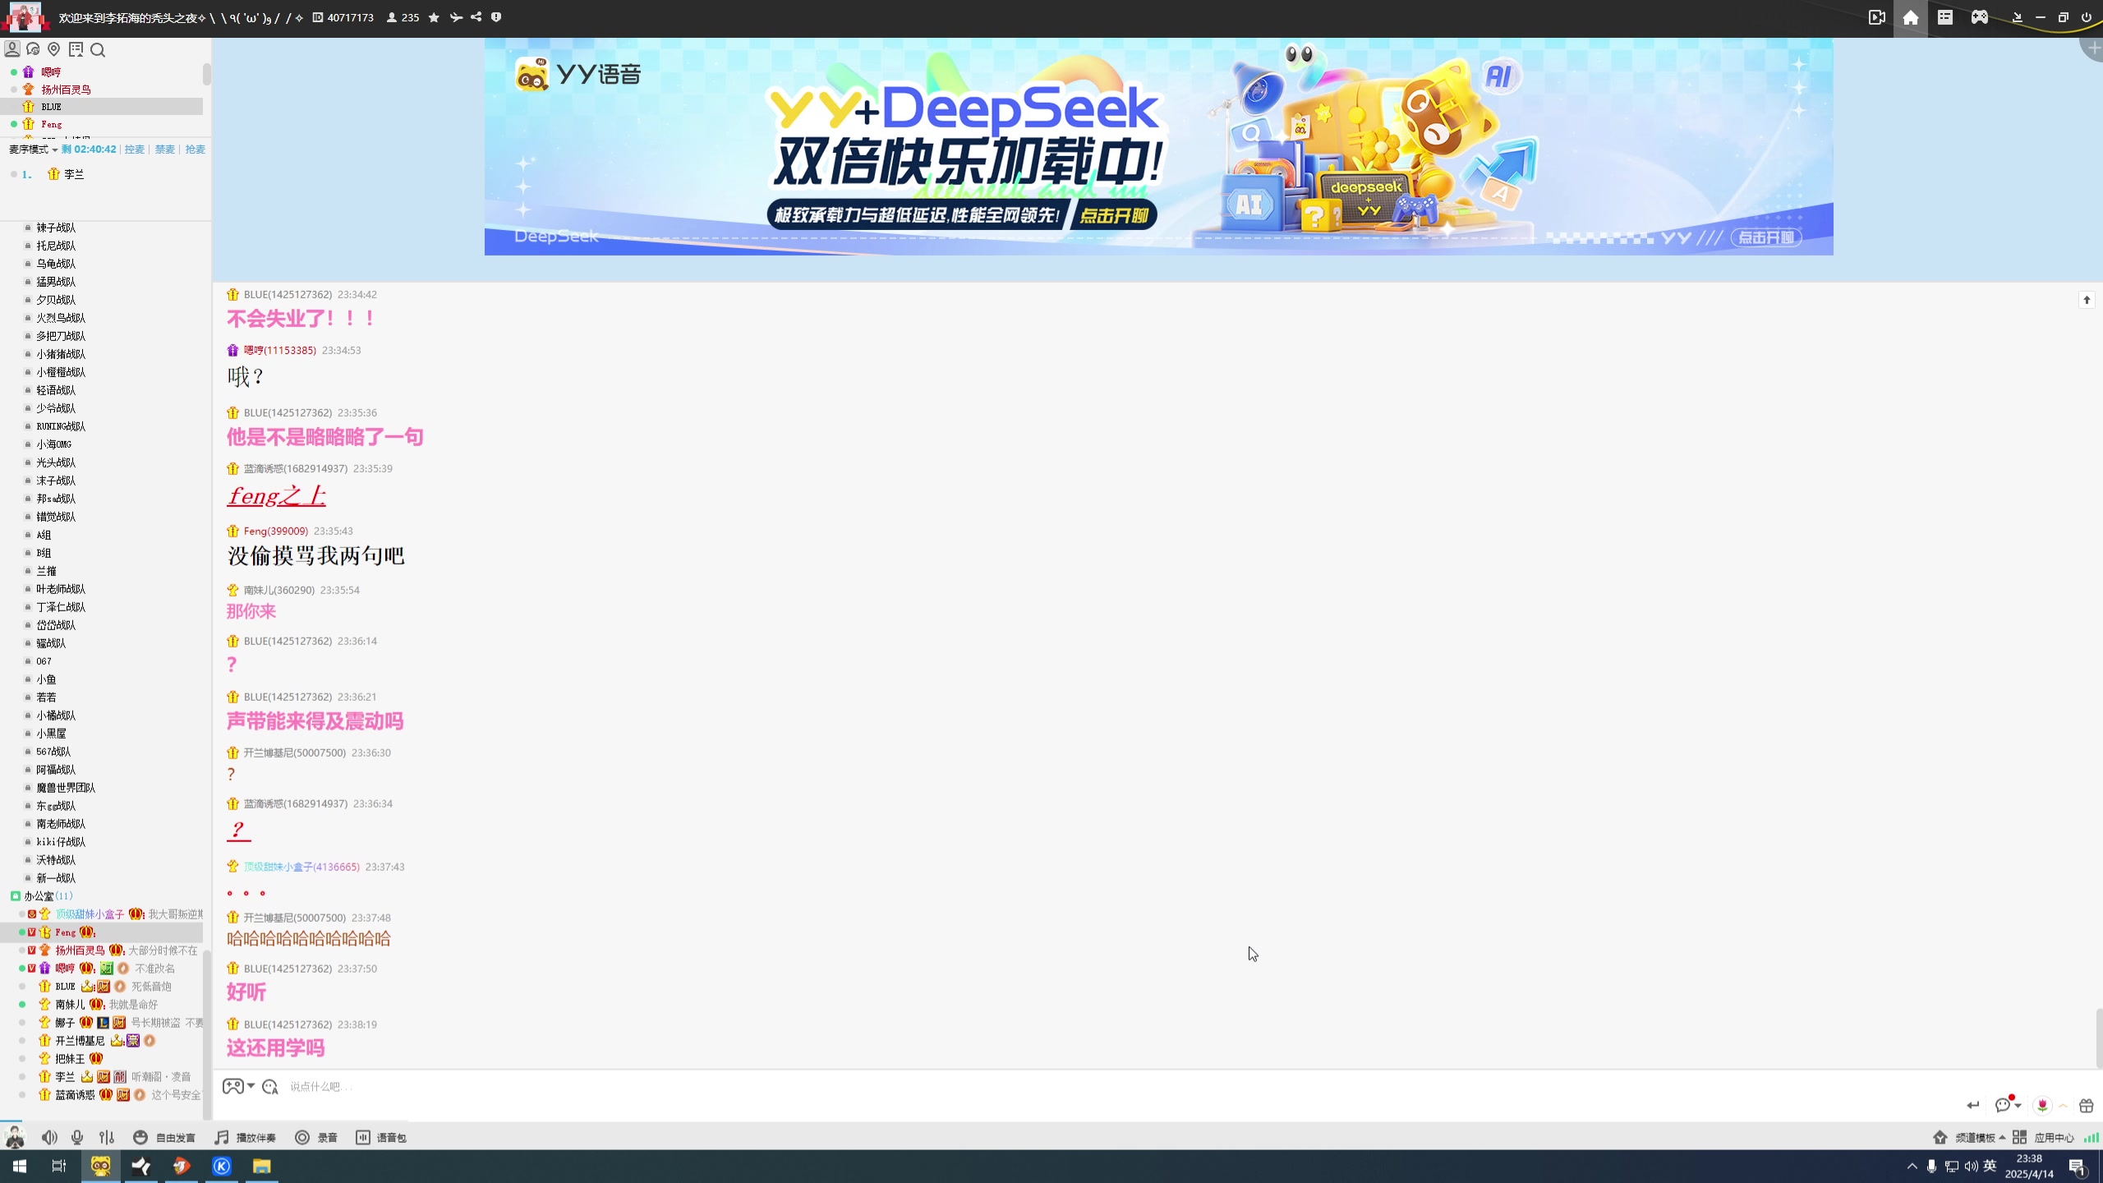
Task: Click the flower gift icon near chat input
Action: pyautogui.click(x=2042, y=1106)
